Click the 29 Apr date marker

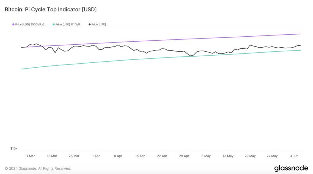click(184, 156)
